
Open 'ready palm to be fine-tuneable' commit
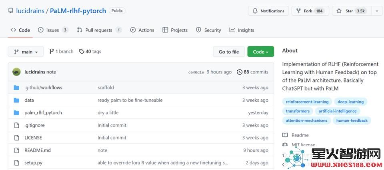coord(130,100)
